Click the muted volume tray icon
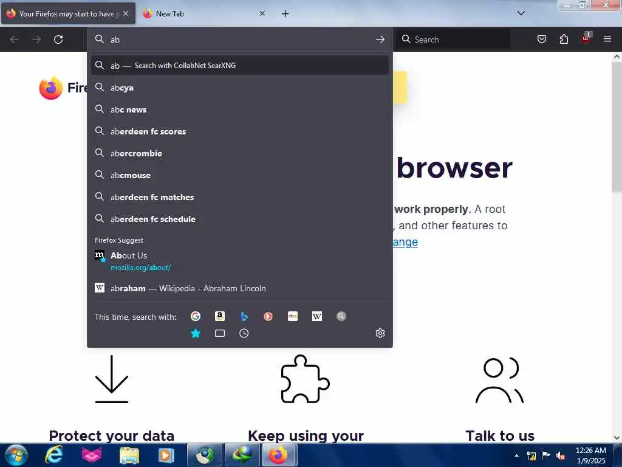Screen dimensions: 622x467 [561, 455]
